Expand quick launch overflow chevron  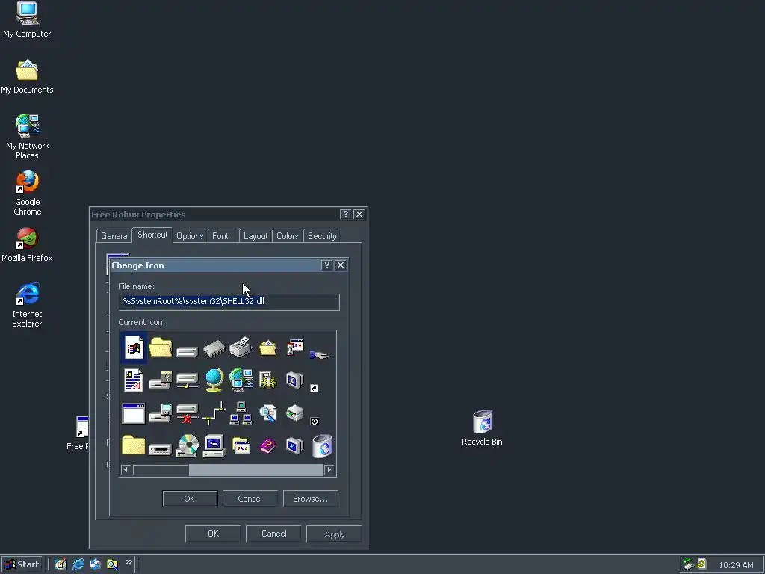[x=128, y=562]
